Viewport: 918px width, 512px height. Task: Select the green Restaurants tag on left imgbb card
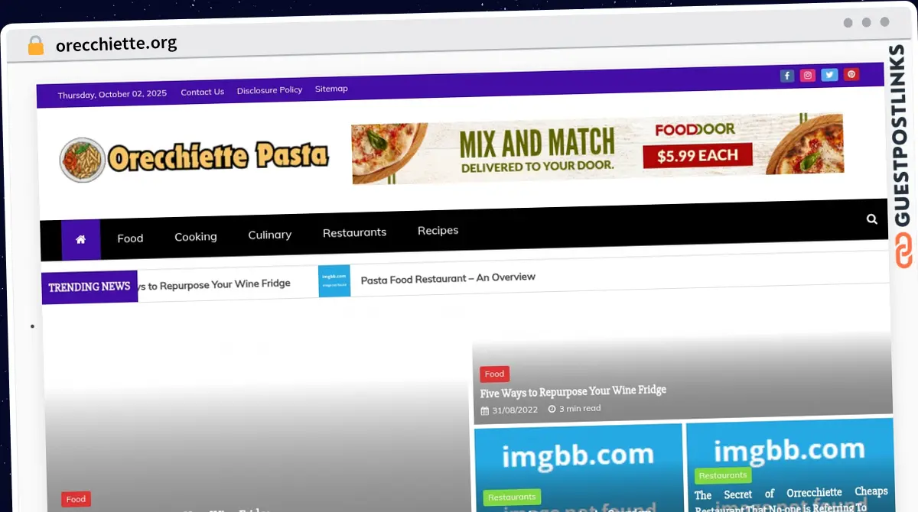tap(512, 497)
